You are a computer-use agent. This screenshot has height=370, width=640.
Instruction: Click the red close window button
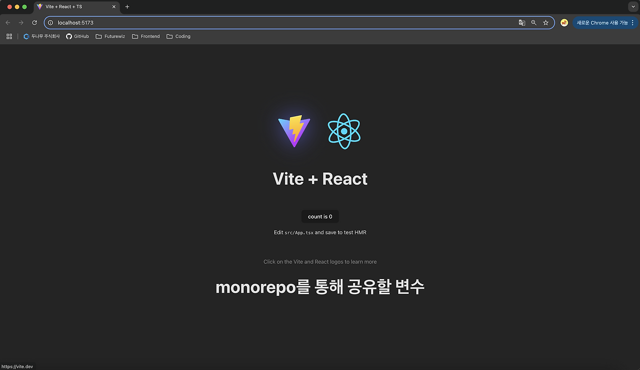click(x=9, y=7)
